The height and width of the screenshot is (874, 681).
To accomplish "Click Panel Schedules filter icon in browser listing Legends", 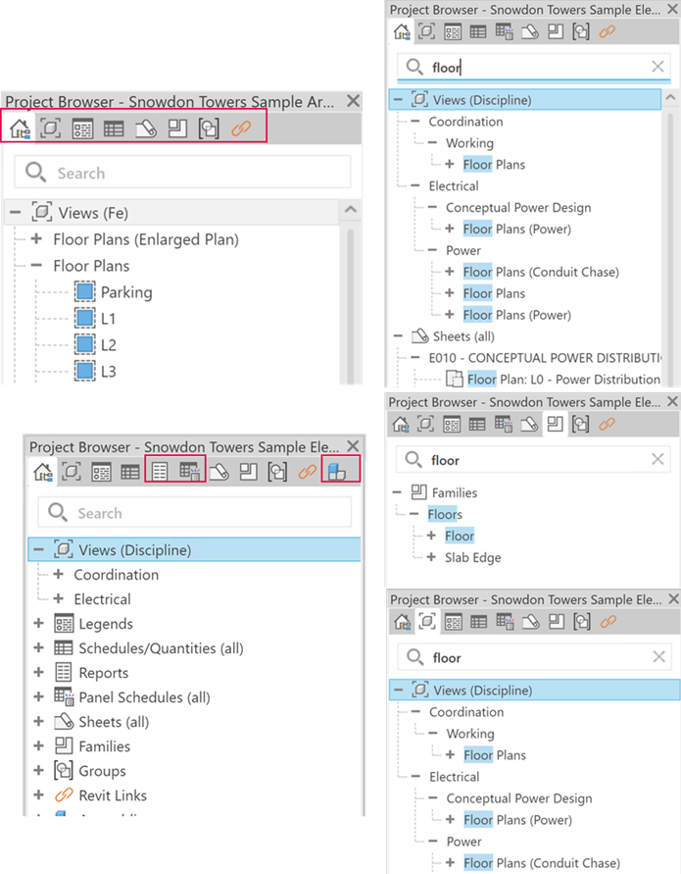I will pos(189,472).
